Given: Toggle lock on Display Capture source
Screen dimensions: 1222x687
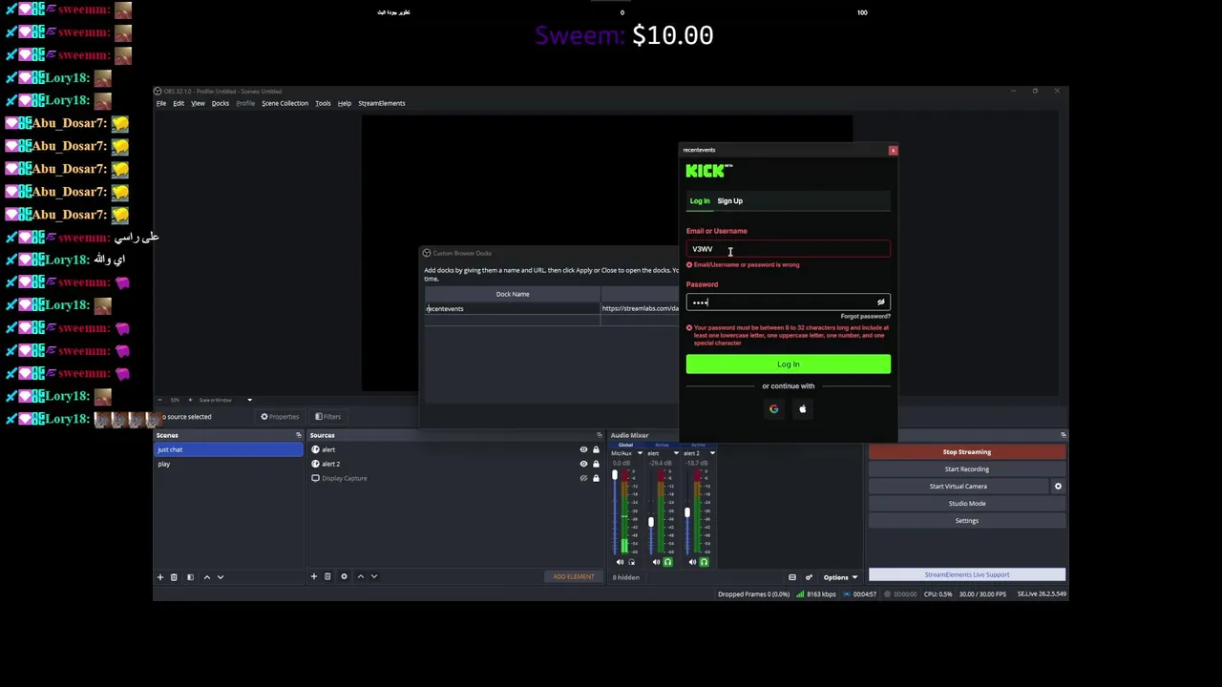Looking at the screenshot, I should tap(596, 478).
